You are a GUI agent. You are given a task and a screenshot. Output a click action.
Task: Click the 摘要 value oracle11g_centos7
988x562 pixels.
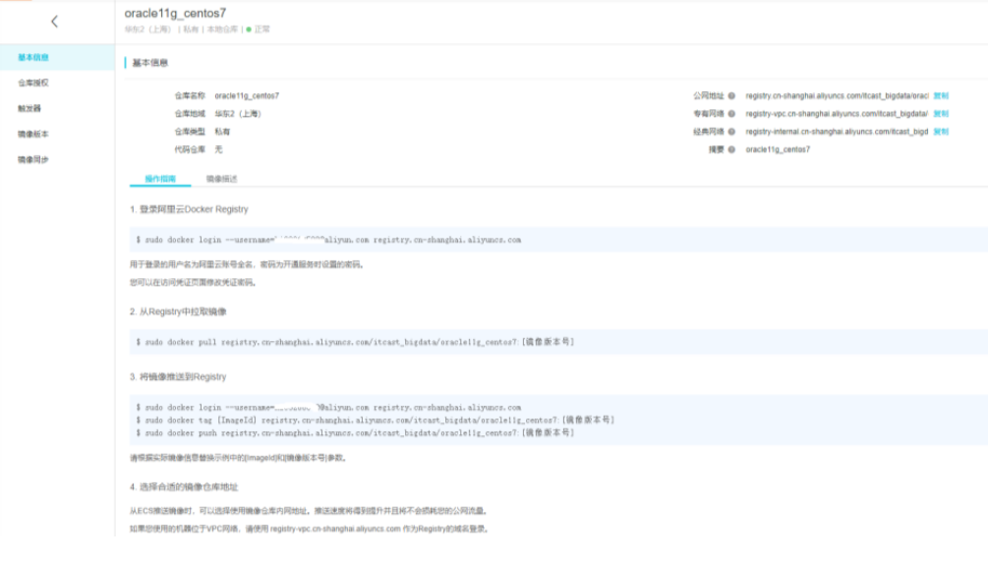778,149
